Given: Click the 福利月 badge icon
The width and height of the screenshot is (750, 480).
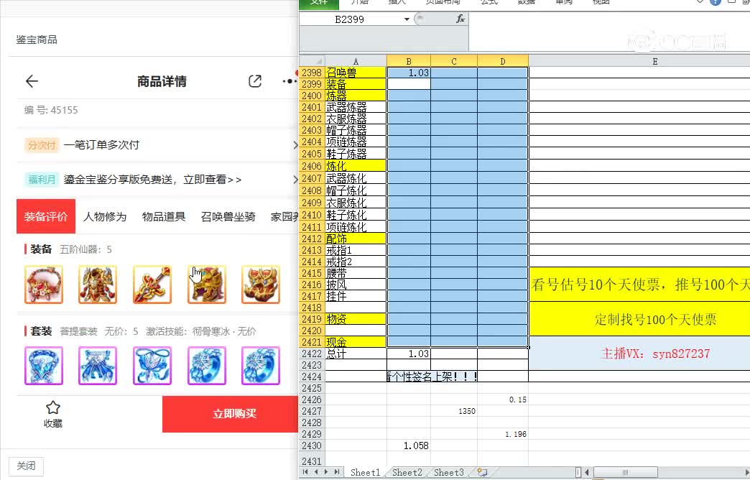Looking at the screenshot, I should [41, 180].
